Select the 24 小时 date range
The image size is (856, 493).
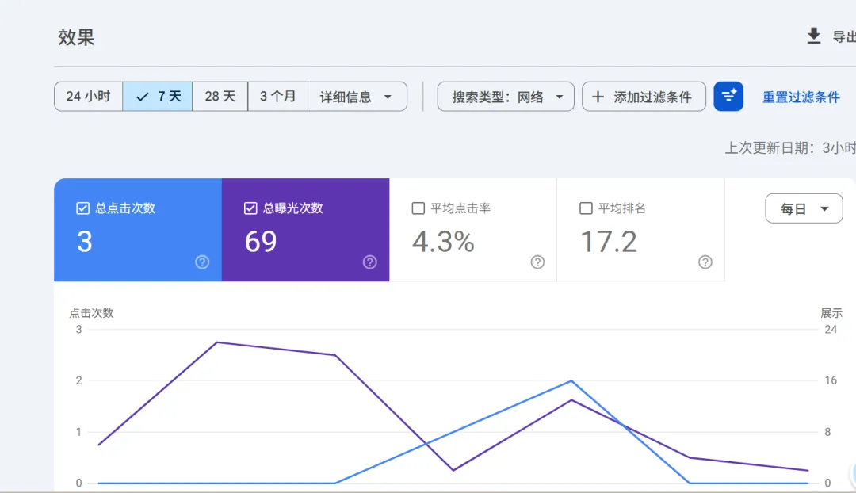[x=89, y=97]
